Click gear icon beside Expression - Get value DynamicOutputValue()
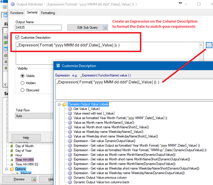Screen dimensions: 213x185 click(x=70, y=141)
